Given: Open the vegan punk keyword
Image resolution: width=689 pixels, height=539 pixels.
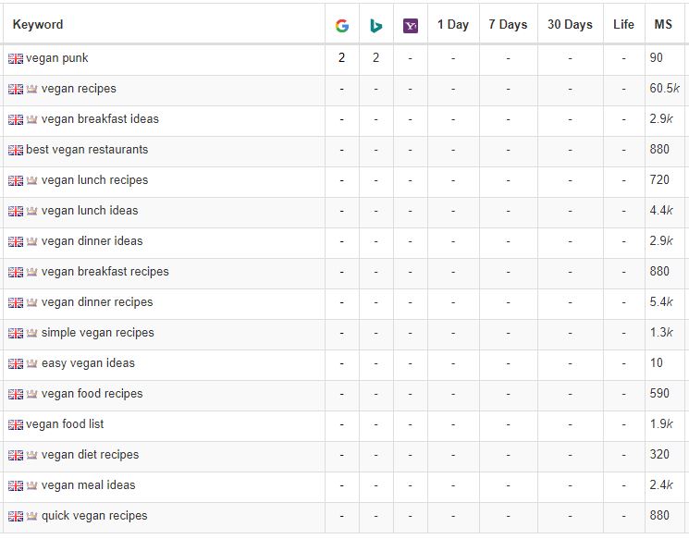Looking at the screenshot, I should pyautogui.click(x=57, y=58).
